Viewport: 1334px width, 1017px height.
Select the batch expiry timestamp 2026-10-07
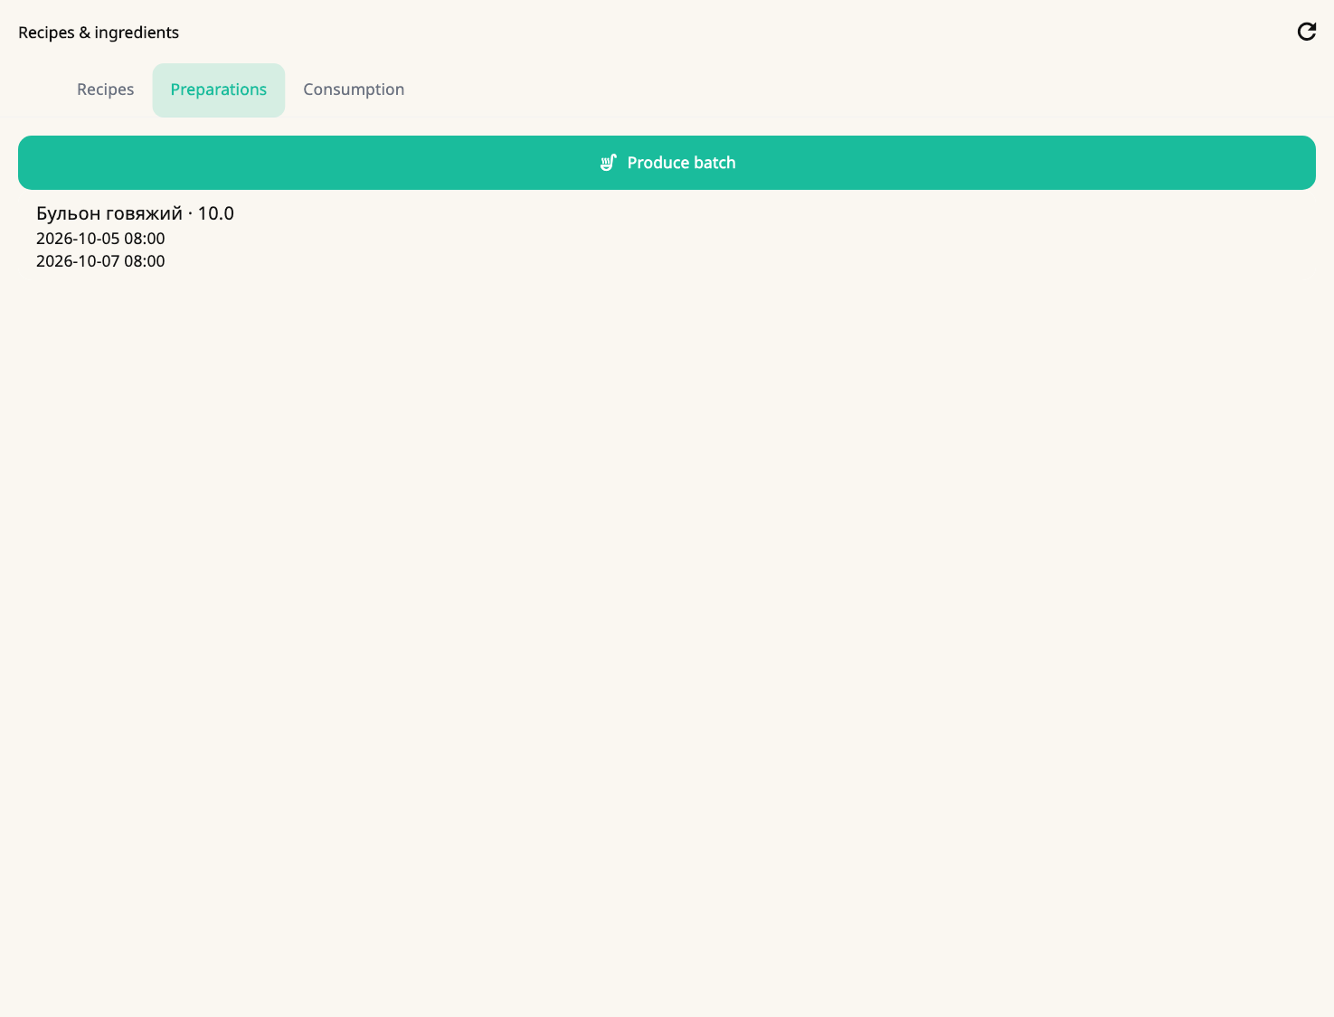100,261
